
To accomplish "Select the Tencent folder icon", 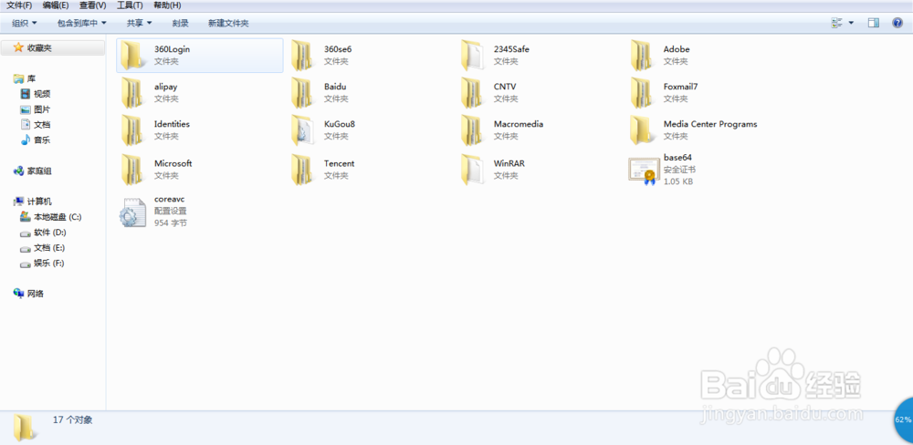I will click(x=302, y=170).
